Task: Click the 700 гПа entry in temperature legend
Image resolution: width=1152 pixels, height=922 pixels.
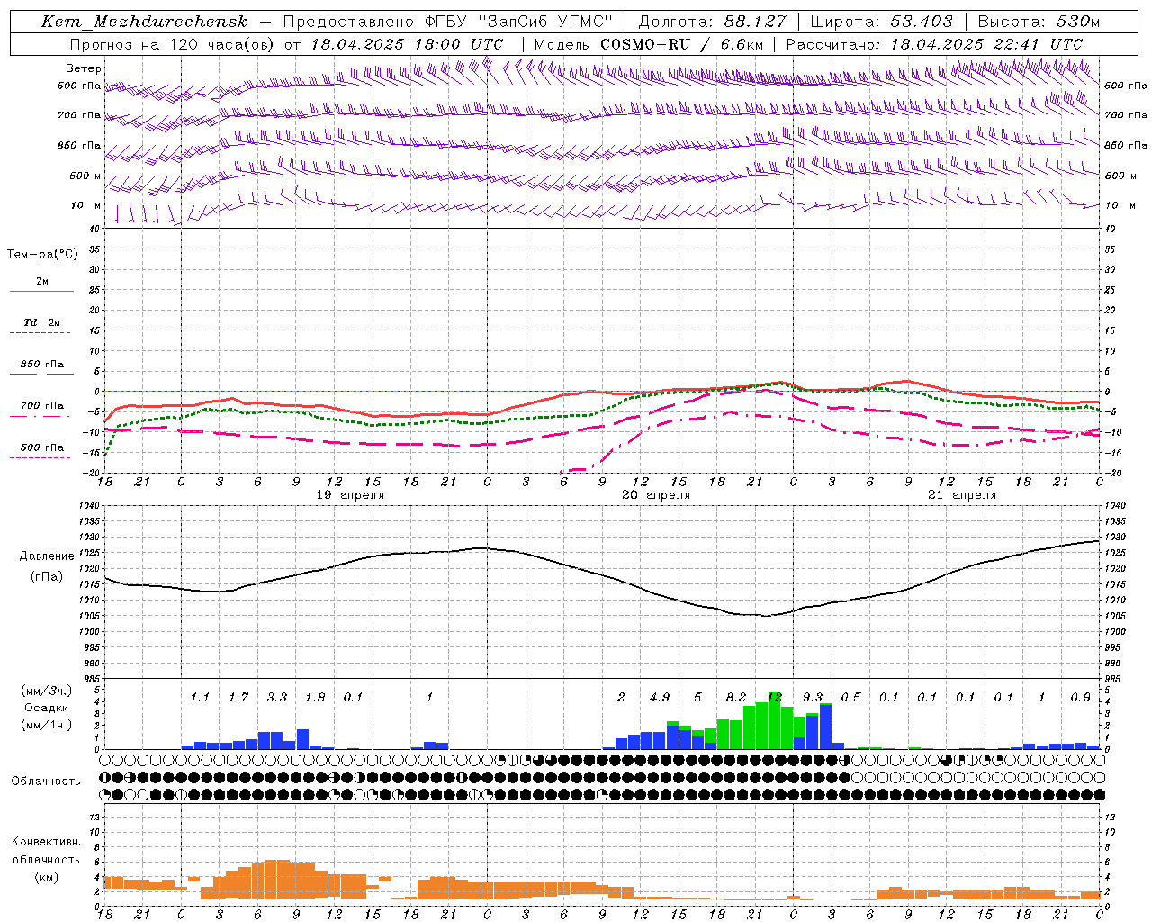Action: (41, 406)
